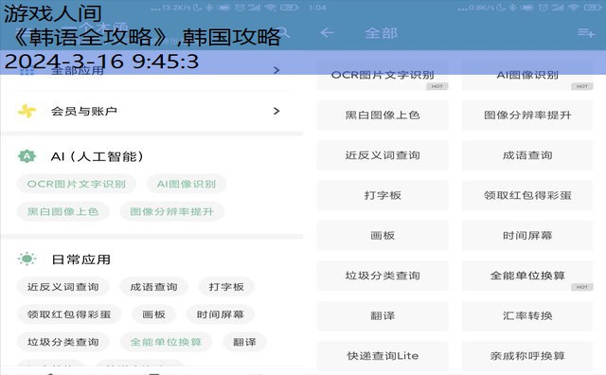Go back with the left arrow icon
This screenshot has width=606, height=375.
pos(327,33)
